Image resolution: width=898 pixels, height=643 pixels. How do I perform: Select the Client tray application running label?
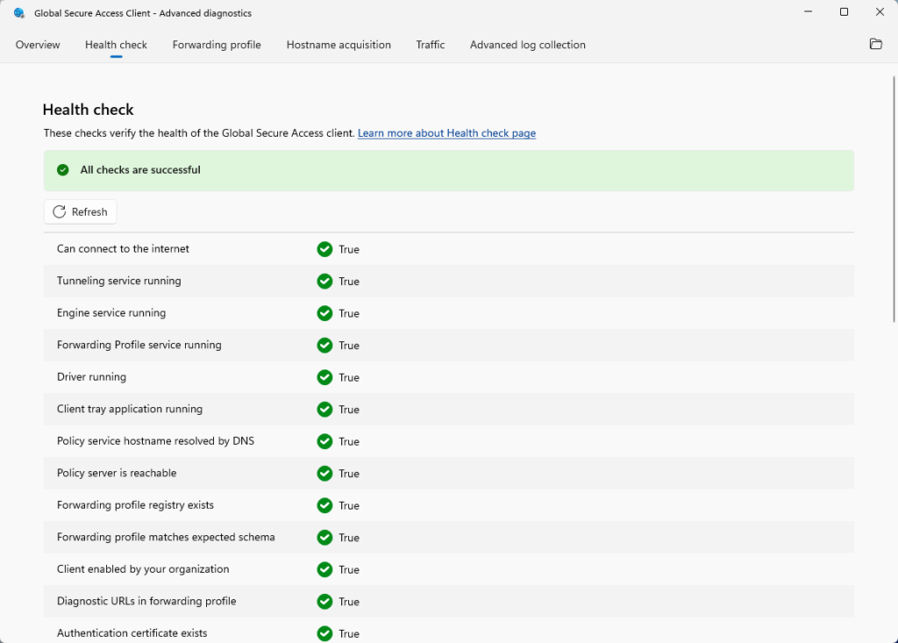130,409
